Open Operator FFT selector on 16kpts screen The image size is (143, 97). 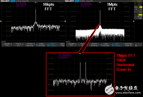(7, 45)
